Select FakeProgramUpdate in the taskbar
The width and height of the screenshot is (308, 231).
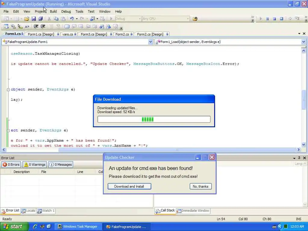point(127,227)
